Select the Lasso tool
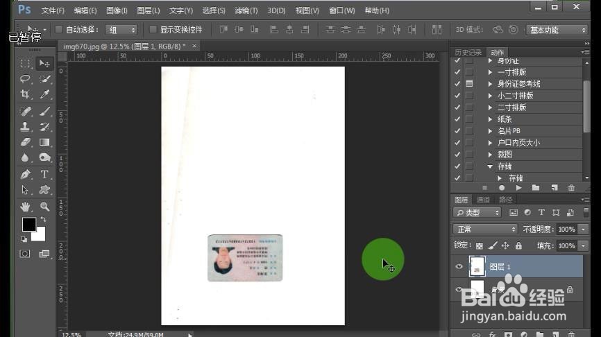This screenshot has width=601, height=337. [x=25, y=79]
